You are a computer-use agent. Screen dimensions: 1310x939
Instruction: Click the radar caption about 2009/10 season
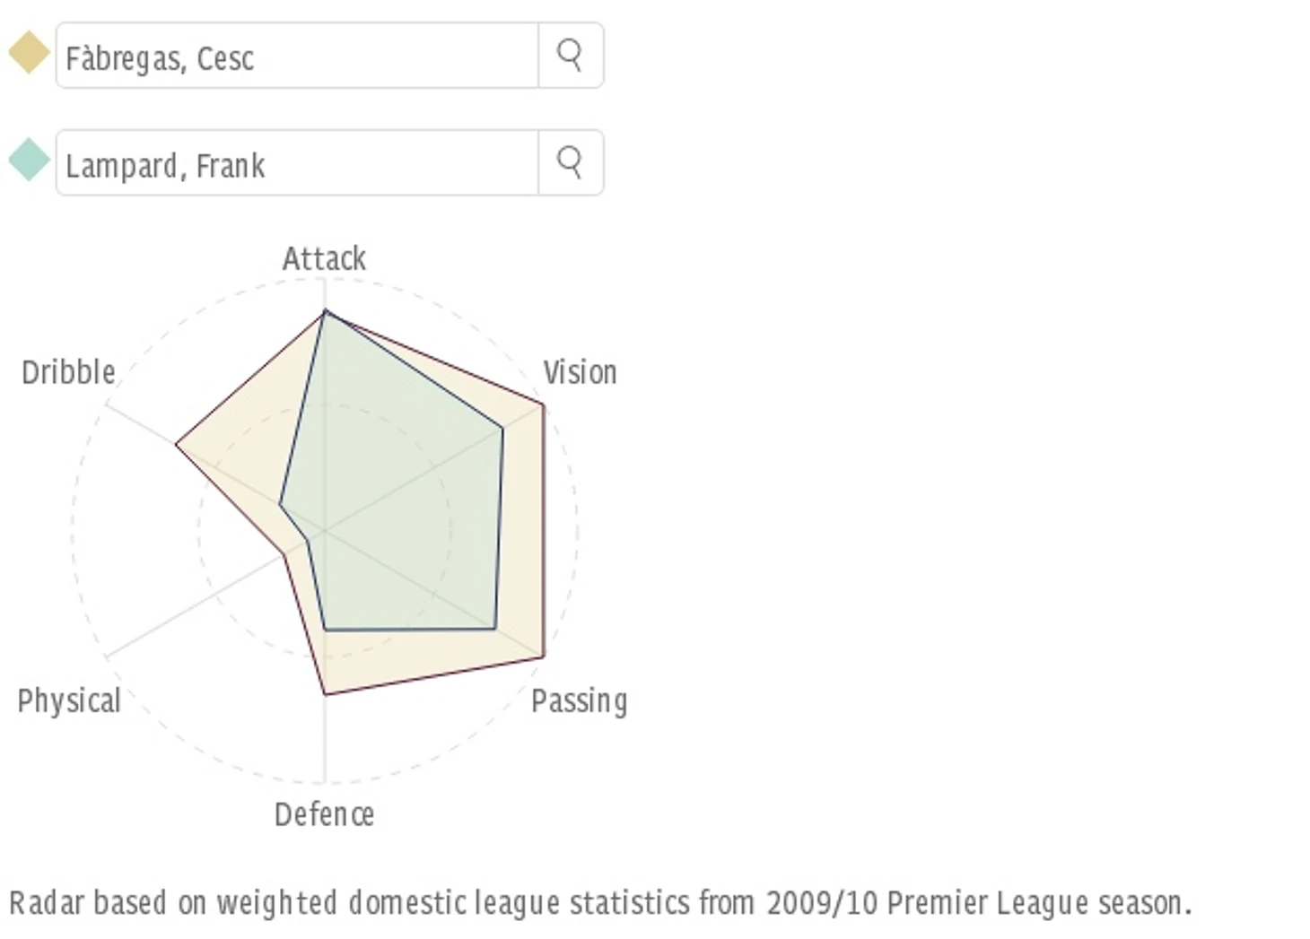600,902
